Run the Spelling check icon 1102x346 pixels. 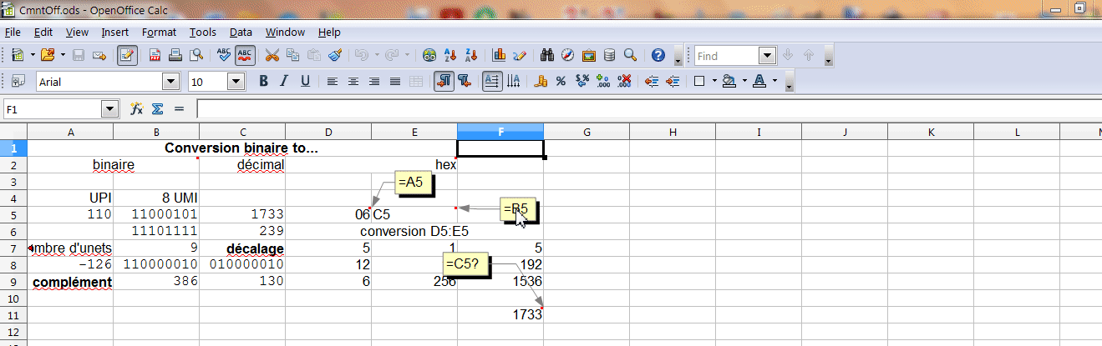[x=224, y=56]
